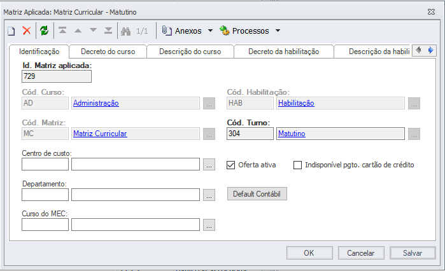Click the Processos gear icon
Viewport: 445px width, 271px height.
224,31
